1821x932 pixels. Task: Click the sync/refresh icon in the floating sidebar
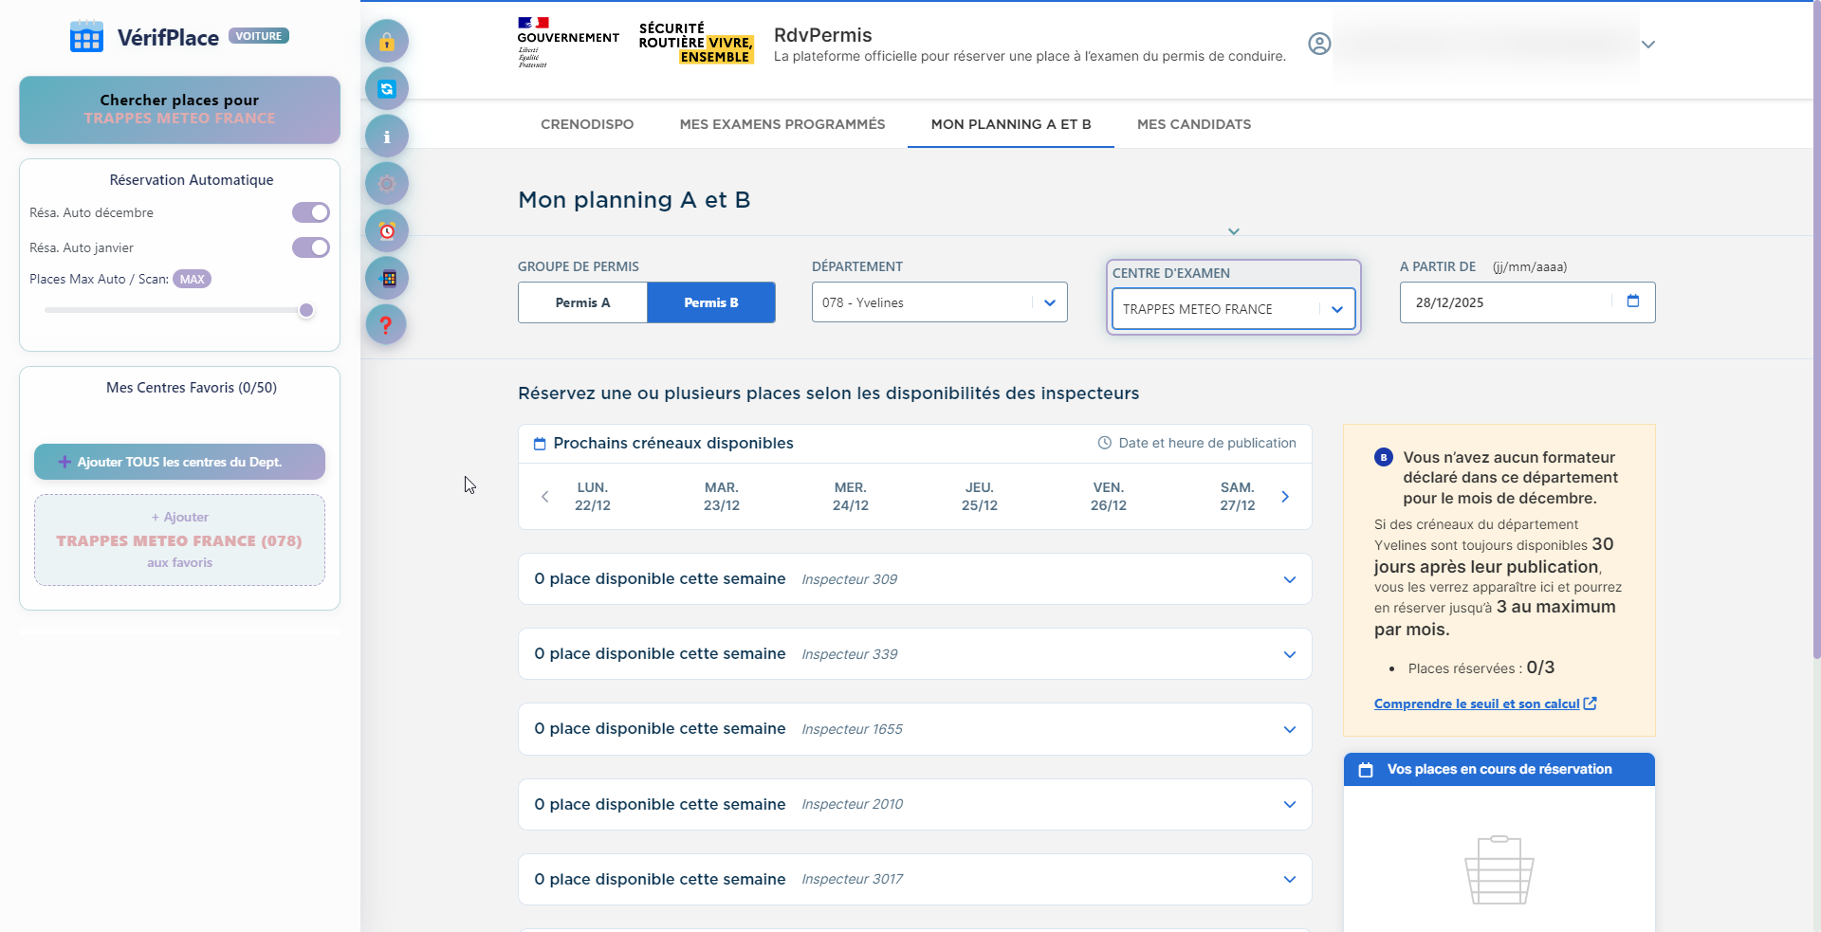[386, 88]
